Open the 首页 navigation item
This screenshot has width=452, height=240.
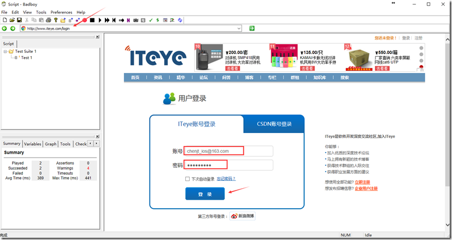pos(135,78)
